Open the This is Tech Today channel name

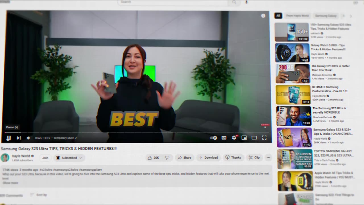[324, 160]
